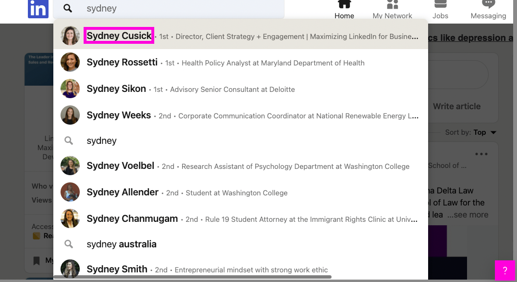
Task: Click Sydney Weeks' profile photo
Action: tap(70, 115)
